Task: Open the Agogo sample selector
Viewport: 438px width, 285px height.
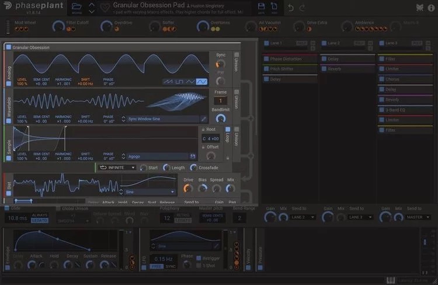Action: click(158, 157)
